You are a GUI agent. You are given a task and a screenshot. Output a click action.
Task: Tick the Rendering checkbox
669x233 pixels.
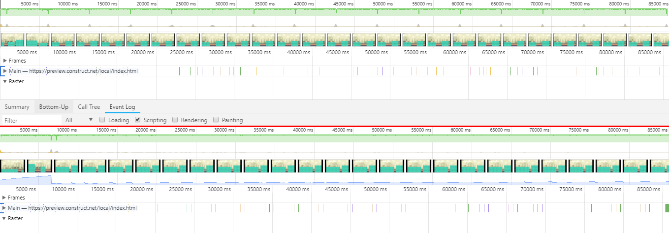pyautogui.click(x=175, y=120)
